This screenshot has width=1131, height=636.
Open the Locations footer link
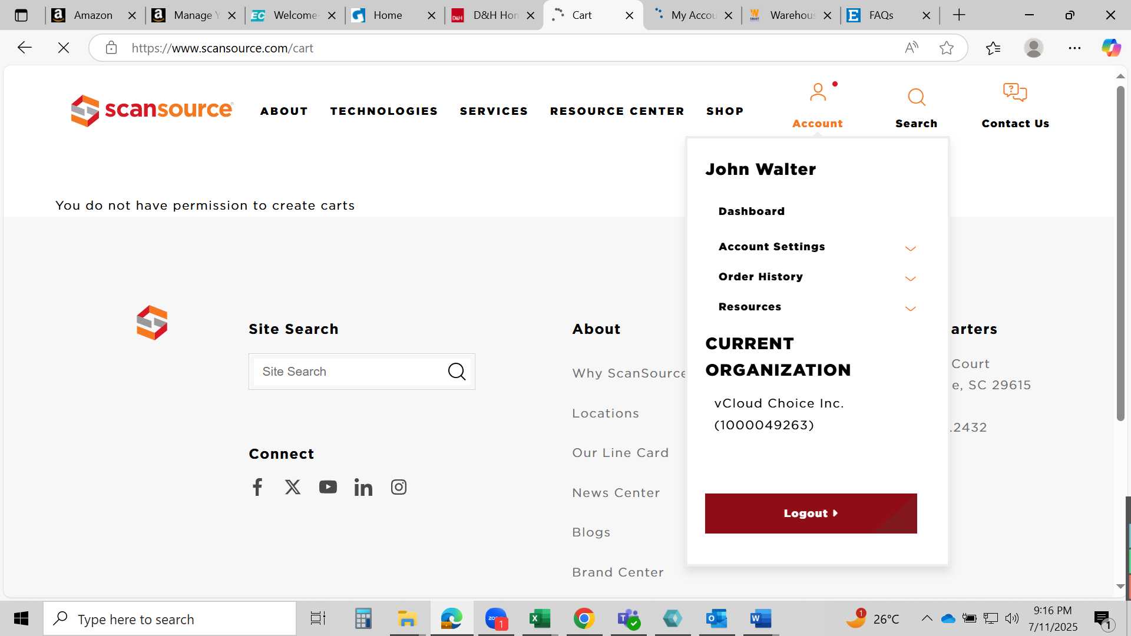pyautogui.click(x=606, y=413)
